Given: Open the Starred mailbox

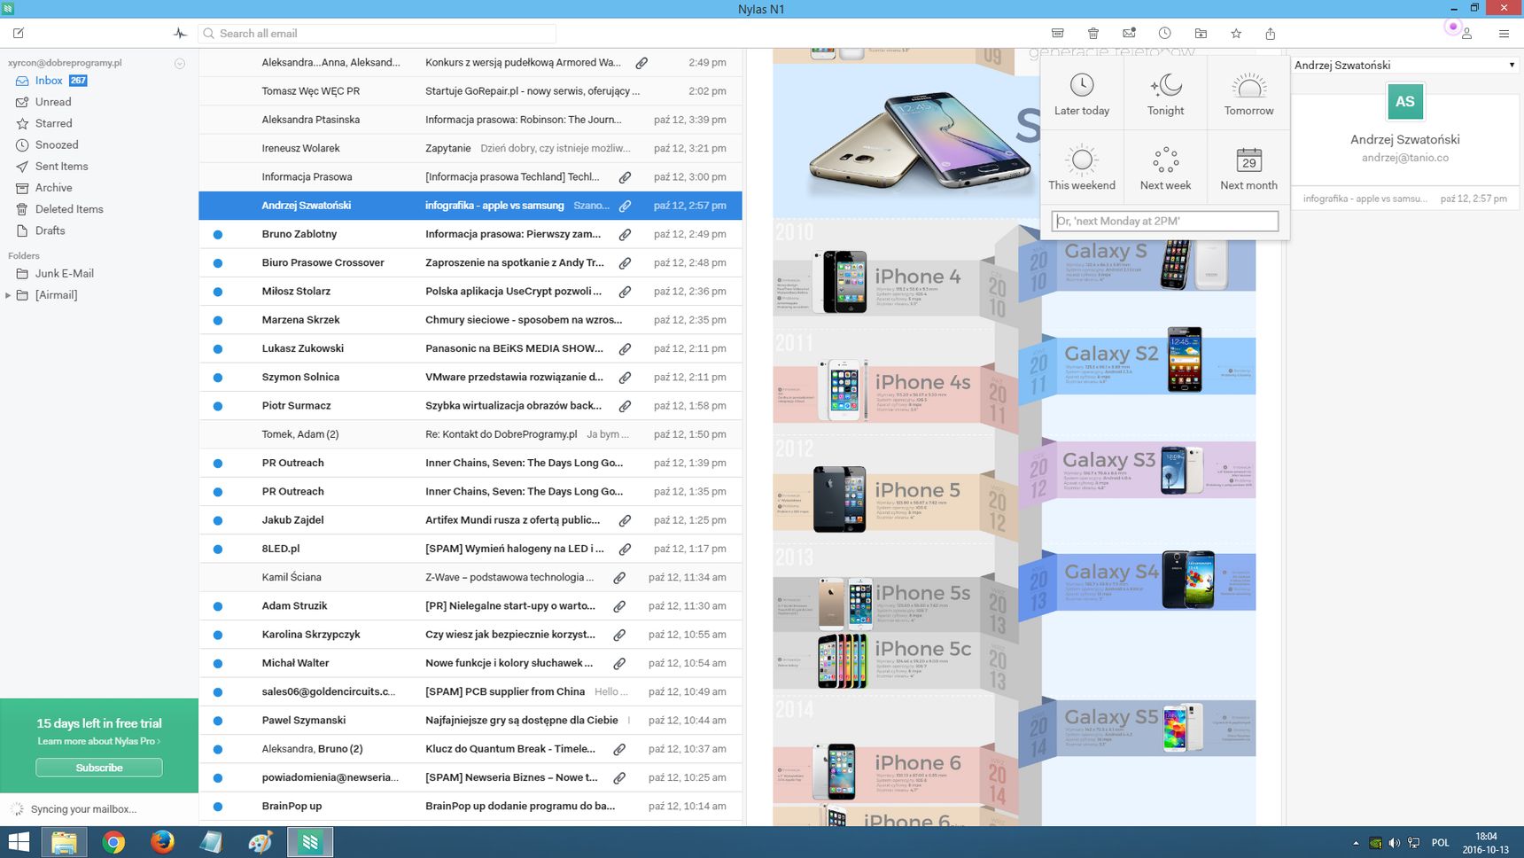Looking at the screenshot, I should [53, 123].
